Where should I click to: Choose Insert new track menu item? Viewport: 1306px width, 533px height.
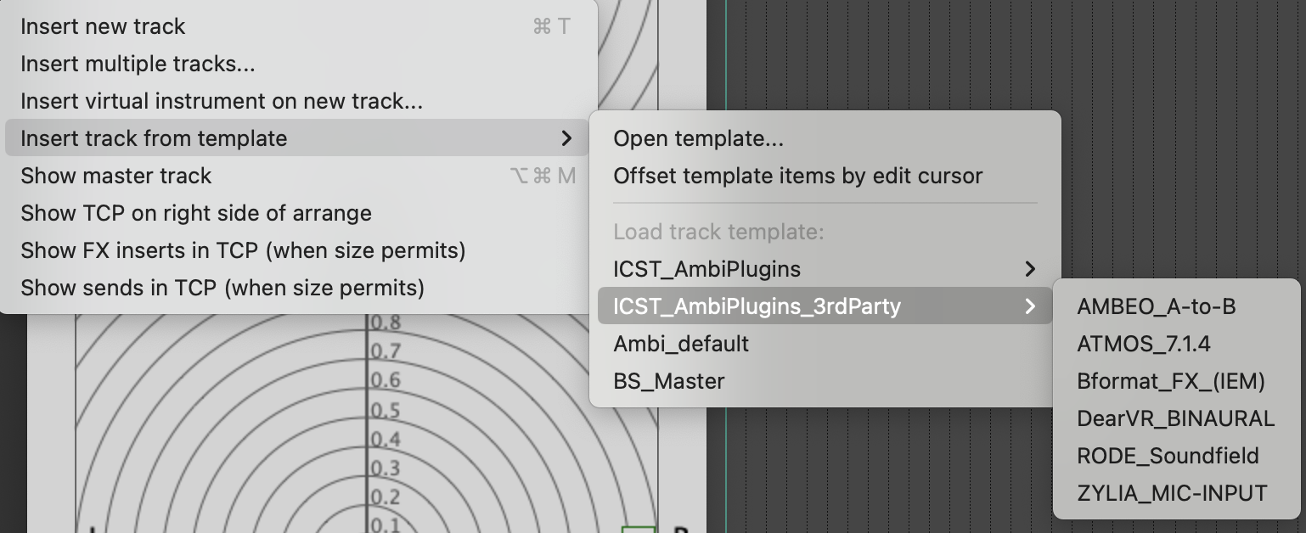[x=103, y=26]
